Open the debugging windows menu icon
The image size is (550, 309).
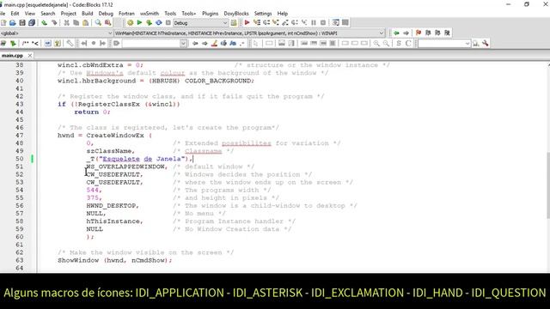tap(336, 23)
